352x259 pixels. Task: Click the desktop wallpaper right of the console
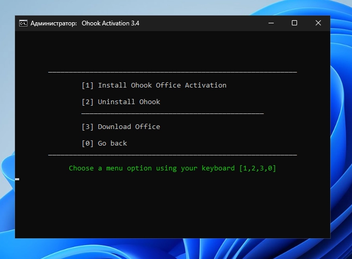[341, 129]
